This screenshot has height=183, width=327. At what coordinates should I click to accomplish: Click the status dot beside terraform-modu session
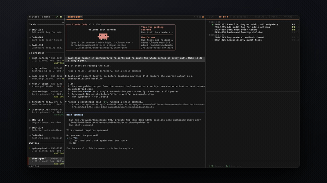(30, 102)
